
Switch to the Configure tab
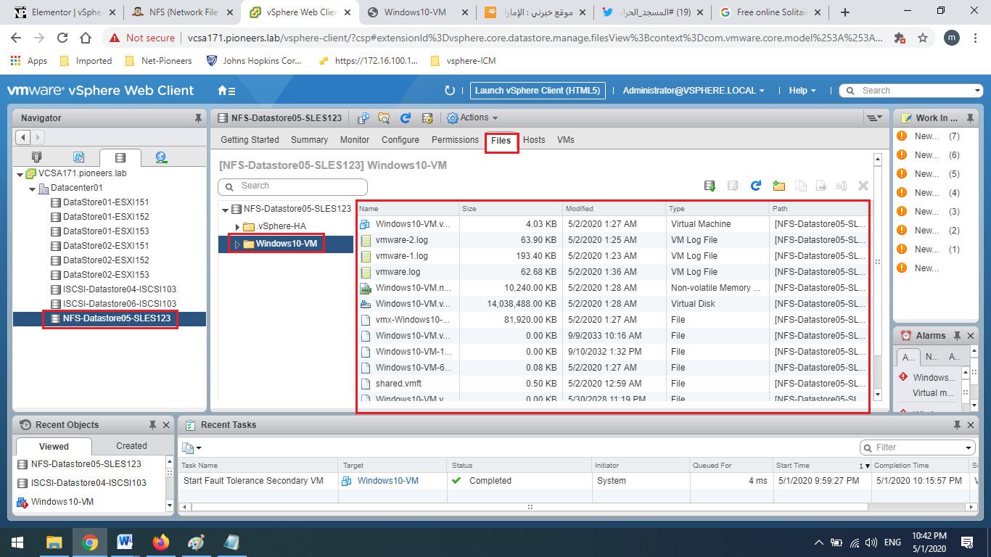coord(400,140)
